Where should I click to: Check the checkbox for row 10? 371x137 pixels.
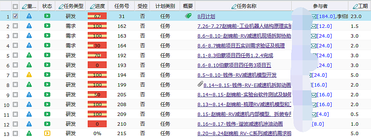[x=16, y=104]
